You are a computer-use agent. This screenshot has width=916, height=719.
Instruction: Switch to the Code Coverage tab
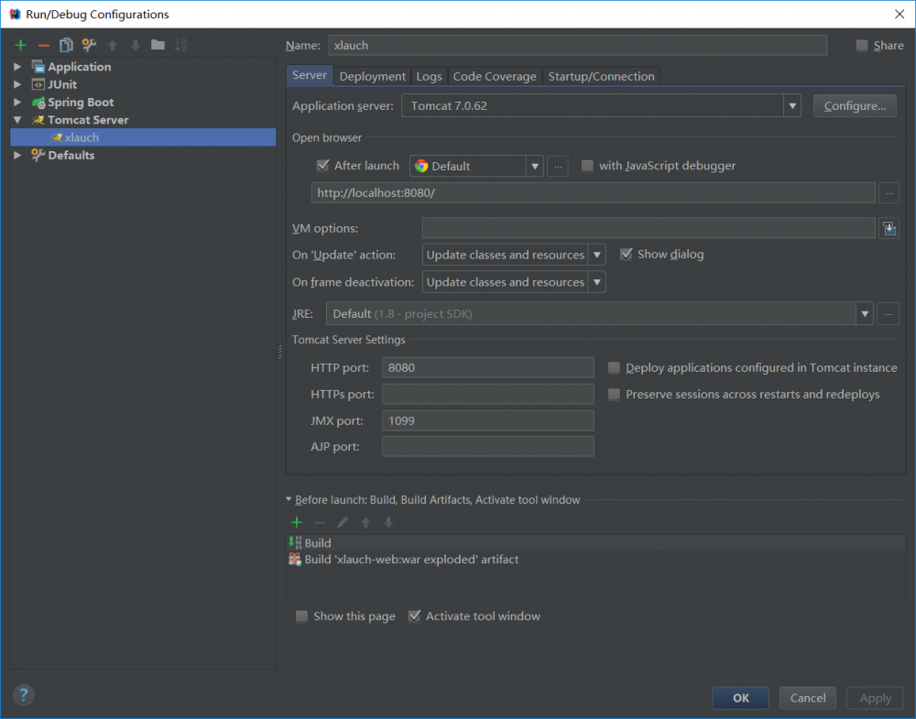(495, 76)
